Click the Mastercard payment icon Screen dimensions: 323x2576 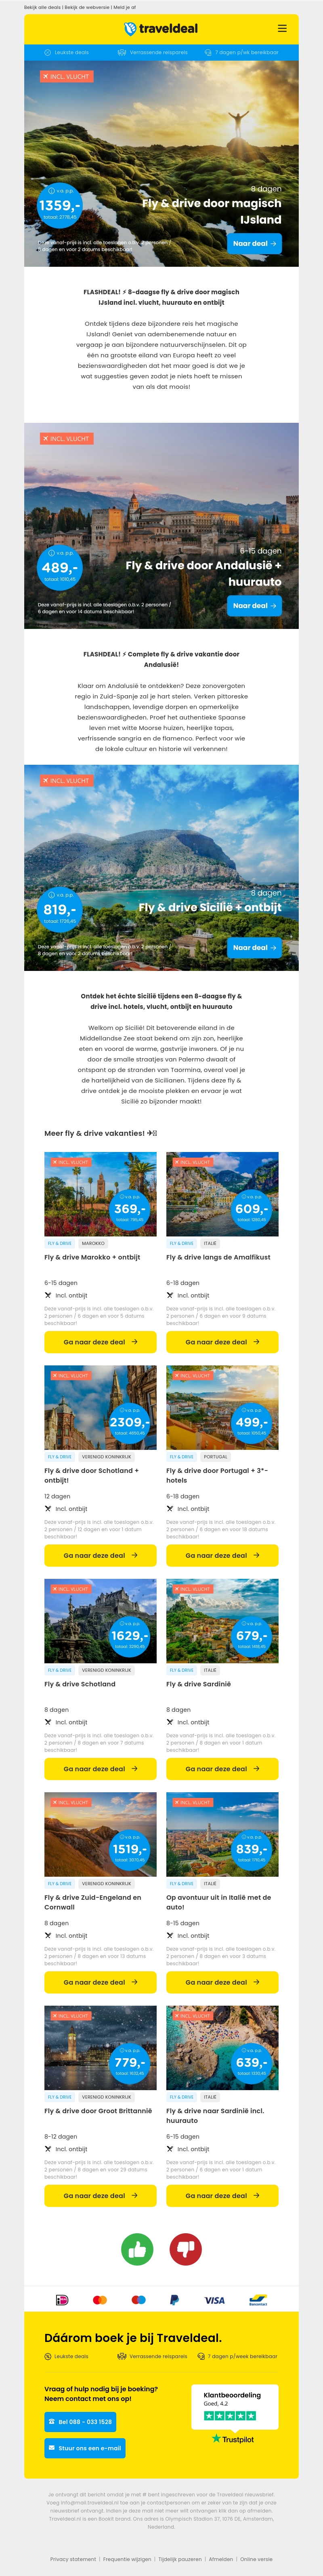tap(100, 2300)
